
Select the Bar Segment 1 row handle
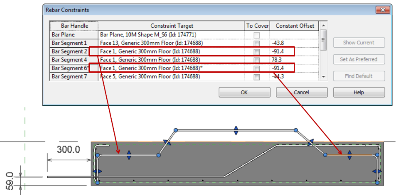coord(74,43)
